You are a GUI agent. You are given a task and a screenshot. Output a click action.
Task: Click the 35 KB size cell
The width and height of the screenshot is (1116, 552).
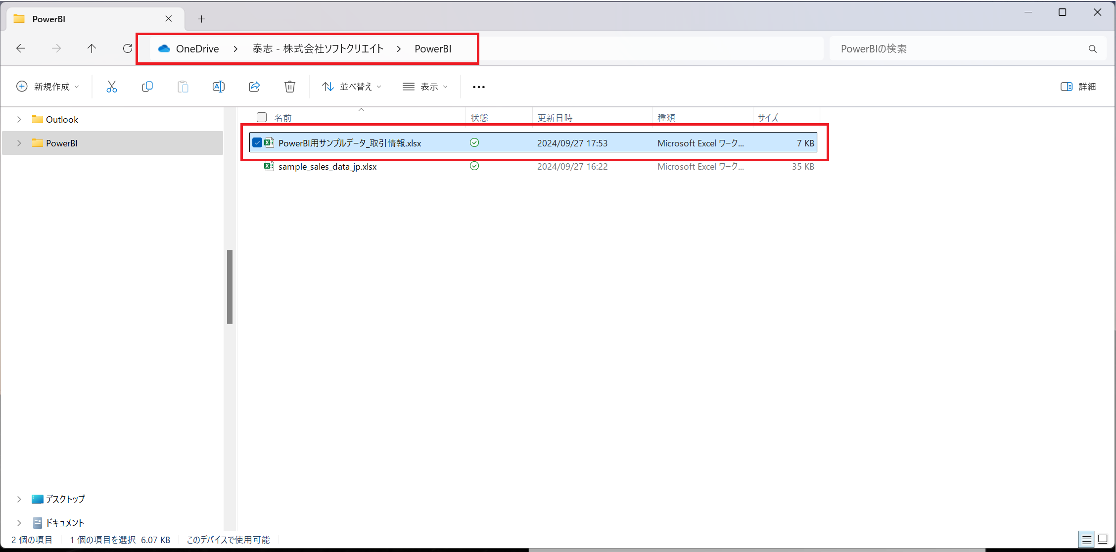tap(803, 167)
